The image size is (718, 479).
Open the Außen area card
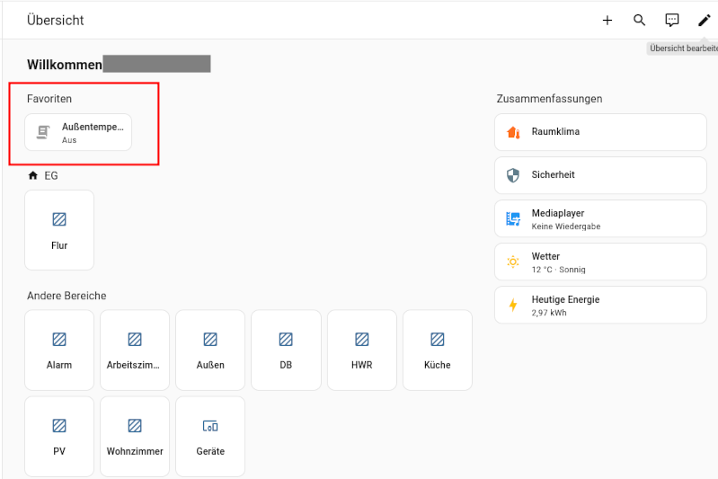click(210, 350)
